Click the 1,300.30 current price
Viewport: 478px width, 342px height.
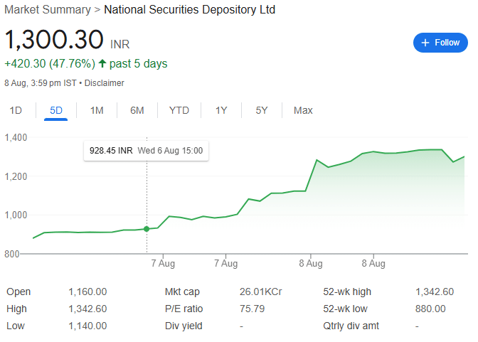click(x=54, y=40)
